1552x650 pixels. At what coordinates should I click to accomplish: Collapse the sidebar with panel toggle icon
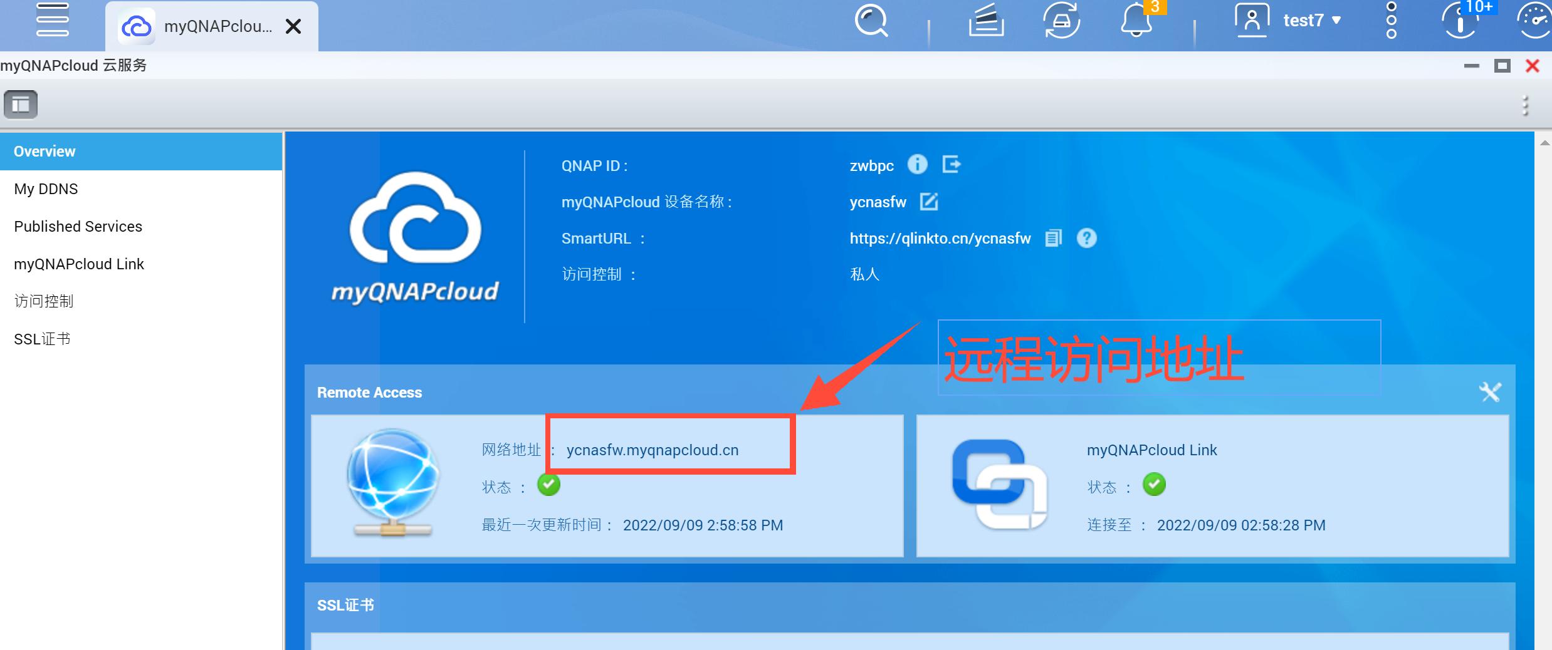click(x=20, y=104)
